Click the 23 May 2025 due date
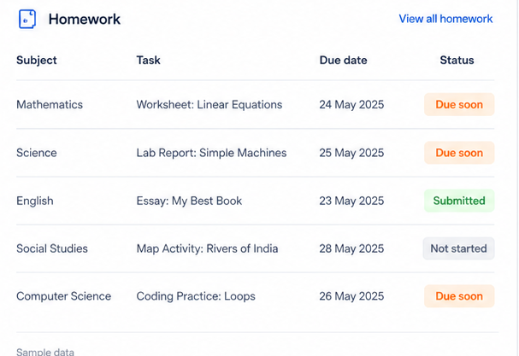Image resolution: width=519 pixels, height=356 pixels. point(351,201)
